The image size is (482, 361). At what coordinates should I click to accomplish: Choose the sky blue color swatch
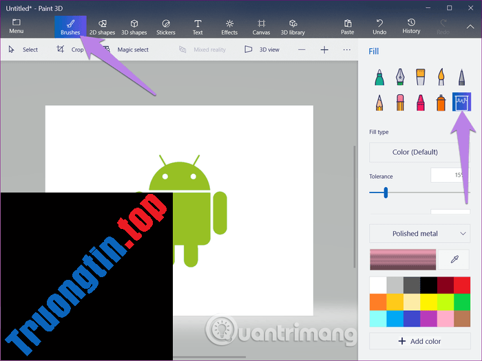(395, 318)
